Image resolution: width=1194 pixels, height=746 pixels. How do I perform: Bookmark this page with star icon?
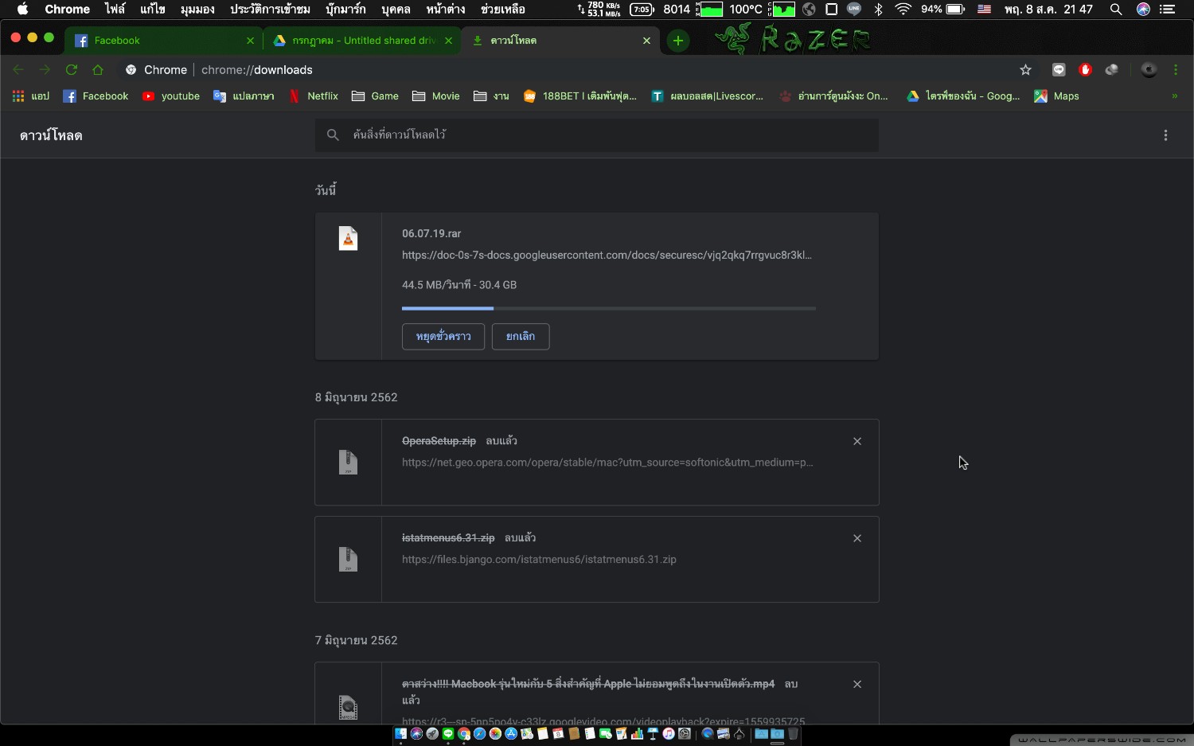[x=1025, y=70]
